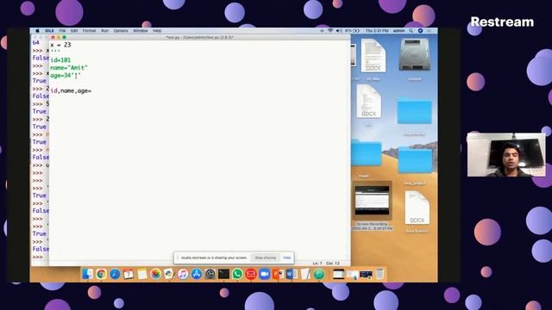Click the presenter webcam thumbnail
The height and width of the screenshot is (310, 552).
(x=506, y=155)
